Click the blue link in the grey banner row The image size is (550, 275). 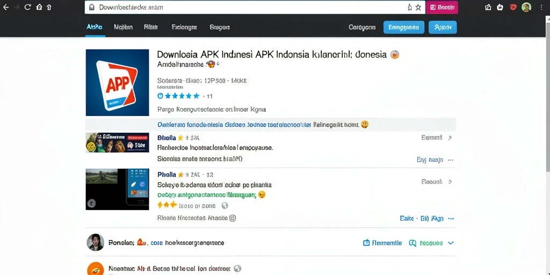pyautogui.click(x=234, y=125)
